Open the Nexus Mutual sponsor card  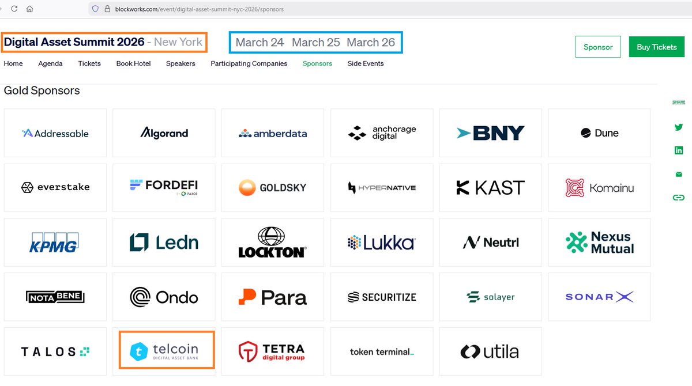[x=599, y=242]
